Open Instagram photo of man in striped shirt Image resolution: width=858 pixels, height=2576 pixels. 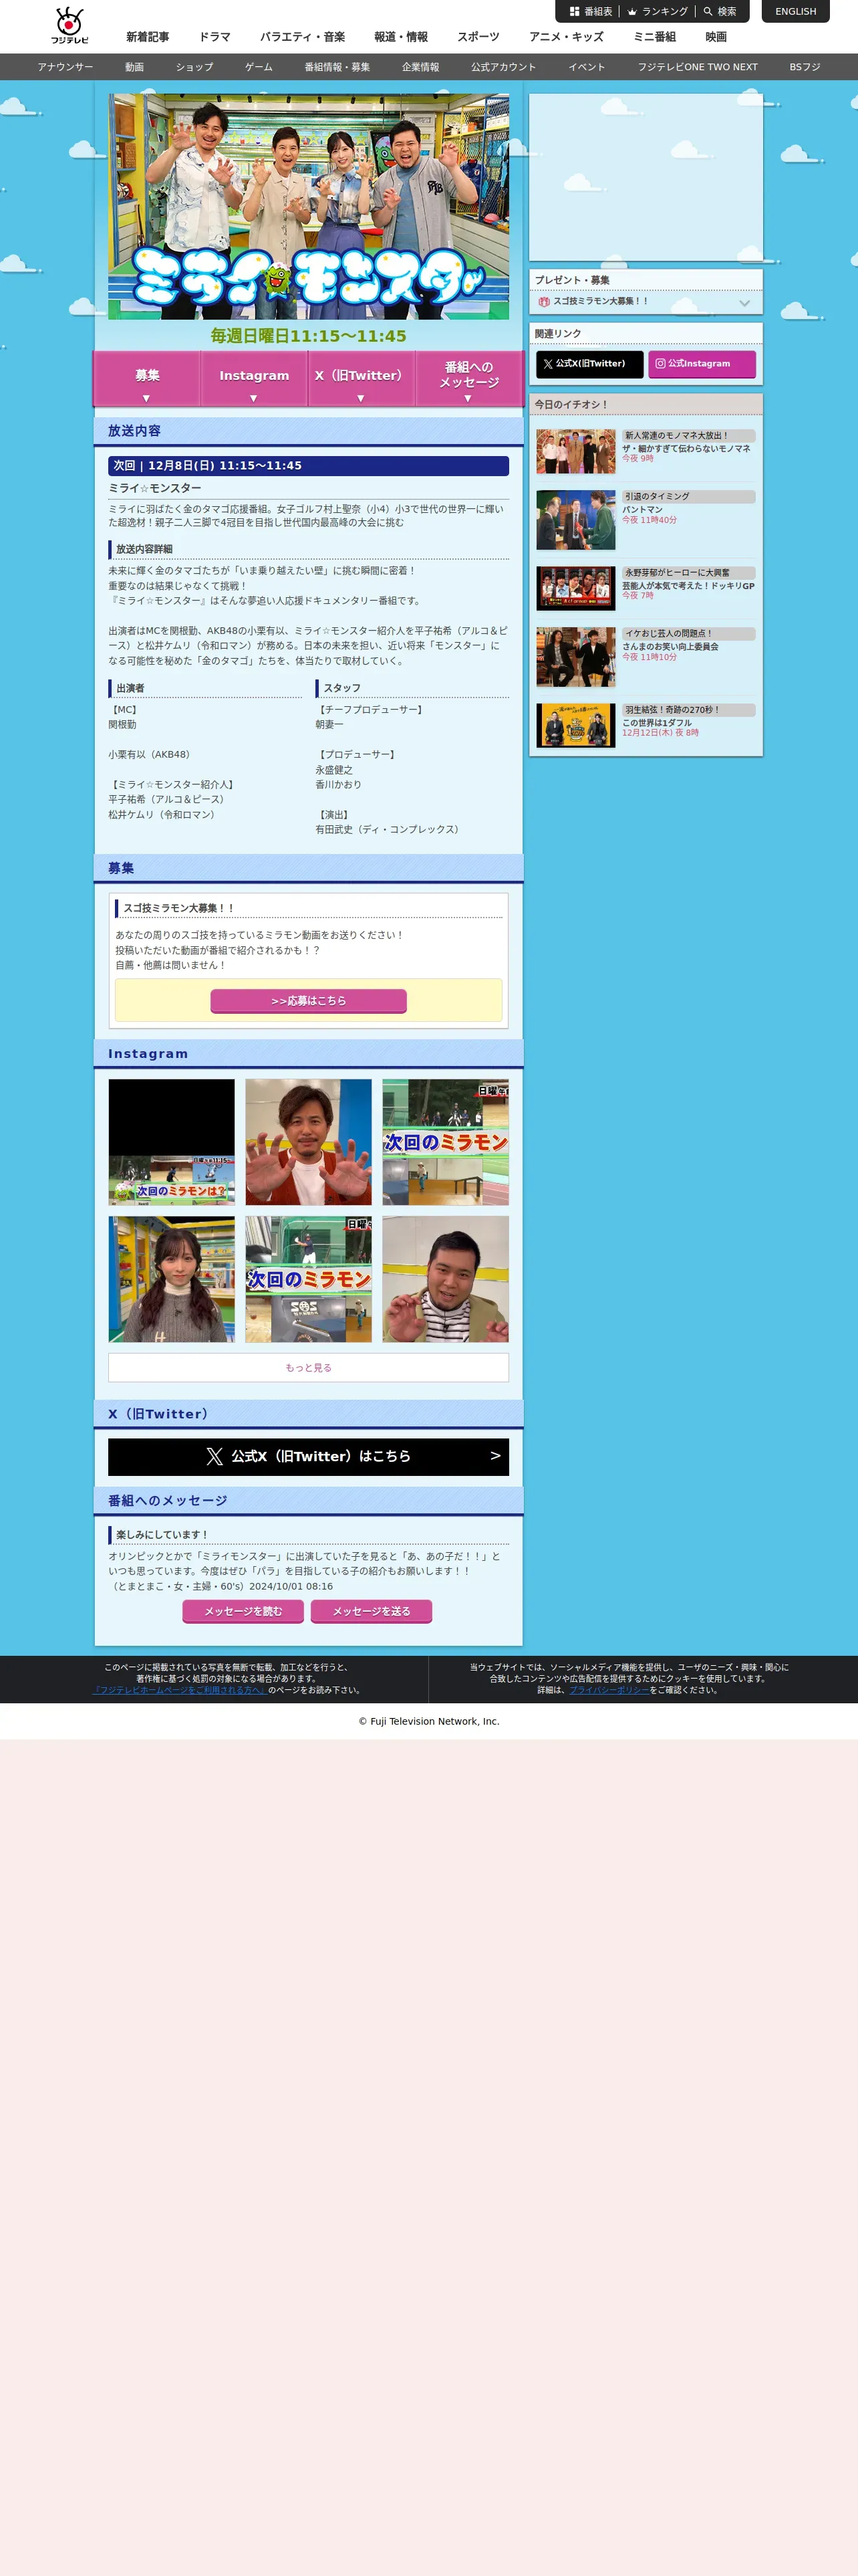point(446,1279)
